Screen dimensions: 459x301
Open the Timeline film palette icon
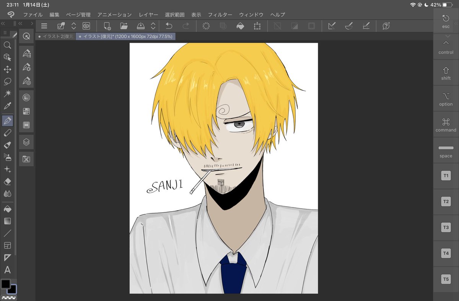pos(26,125)
